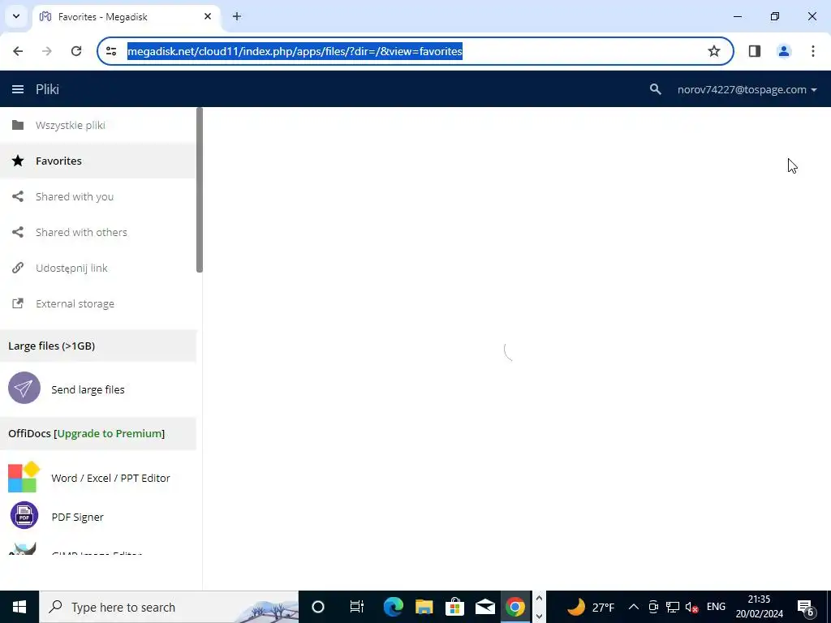Click the Large files (>1GB) heading

[51, 346]
